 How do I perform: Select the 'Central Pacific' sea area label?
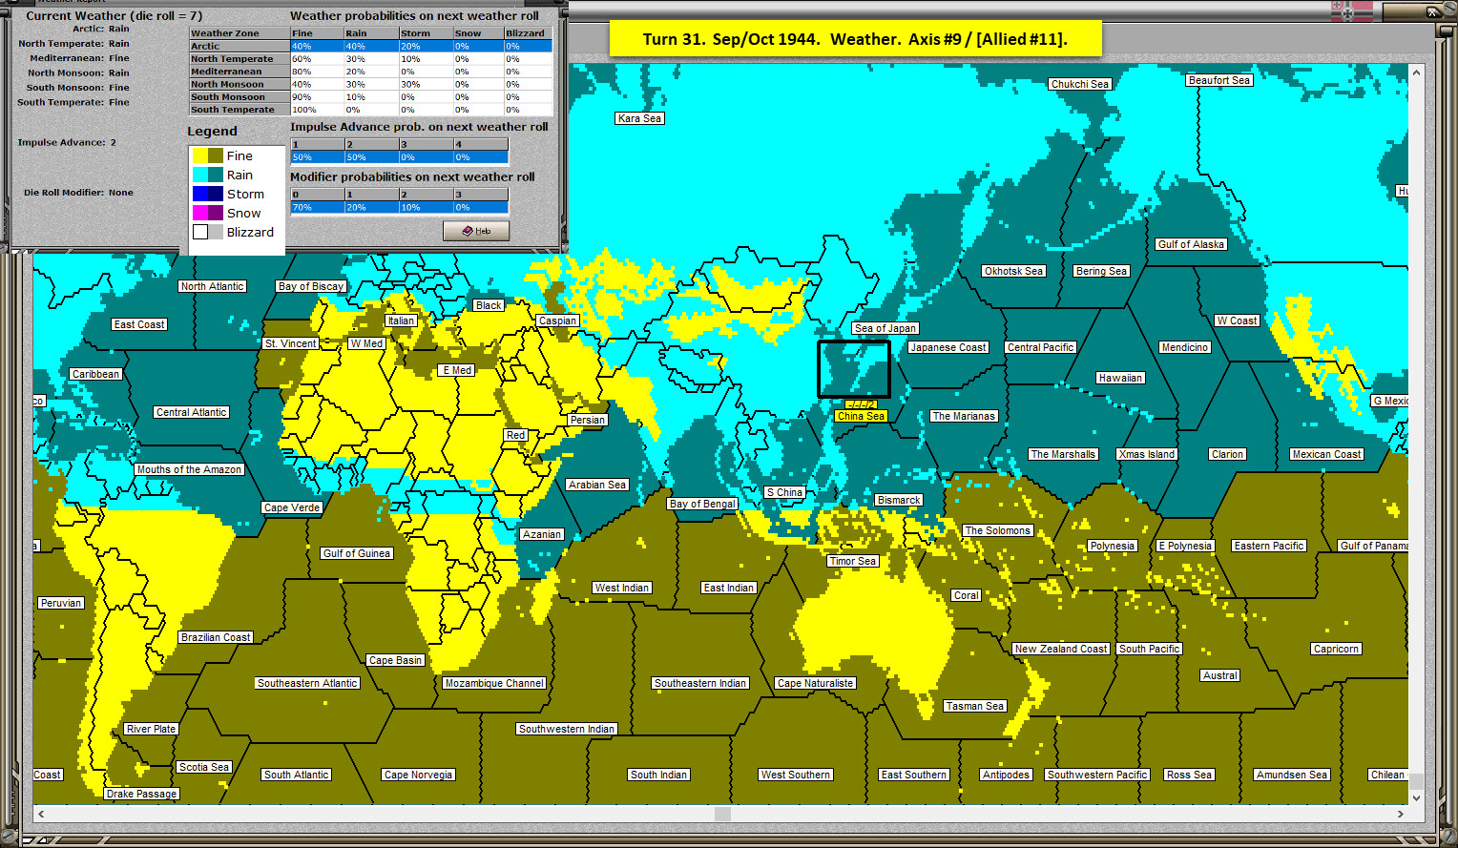click(x=1041, y=347)
